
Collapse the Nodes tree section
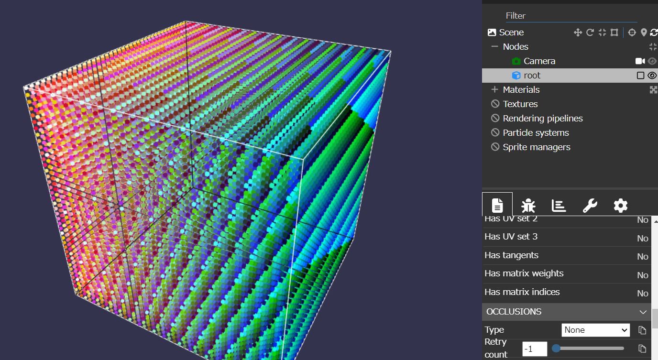(495, 47)
